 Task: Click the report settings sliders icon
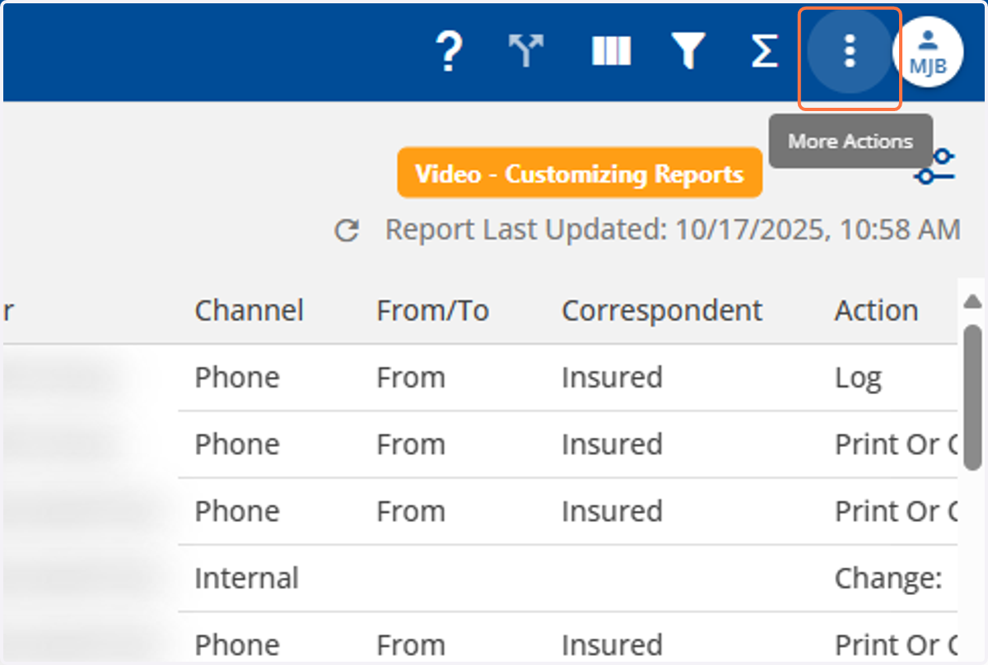click(x=937, y=165)
